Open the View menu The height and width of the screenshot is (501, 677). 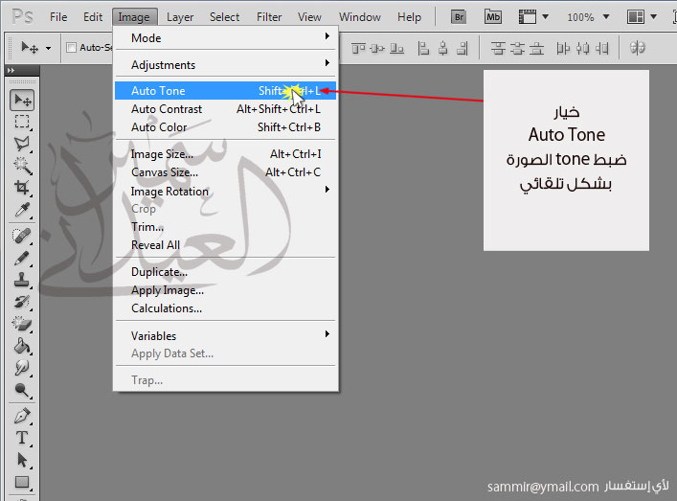click(x=309, y=17)
